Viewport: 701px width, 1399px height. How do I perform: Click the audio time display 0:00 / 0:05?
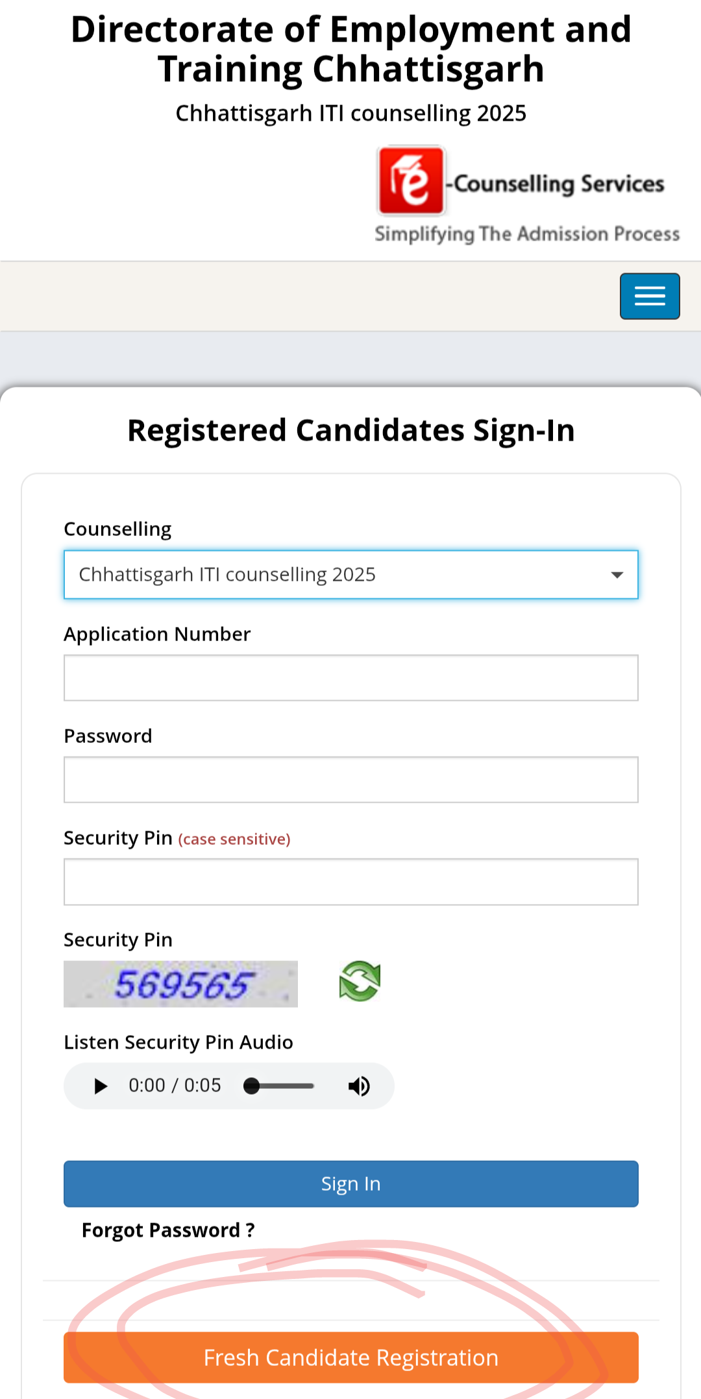[175, 1086]
